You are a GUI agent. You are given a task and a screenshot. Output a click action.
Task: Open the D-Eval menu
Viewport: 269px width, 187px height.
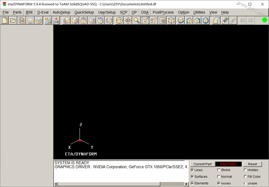43,12
